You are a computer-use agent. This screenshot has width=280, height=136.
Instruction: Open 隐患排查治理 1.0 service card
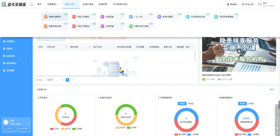point(55,26)
